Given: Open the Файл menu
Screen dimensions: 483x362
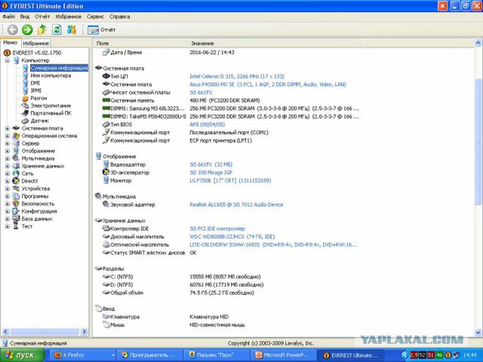Looking at the screenshot, I should (8, 17).
